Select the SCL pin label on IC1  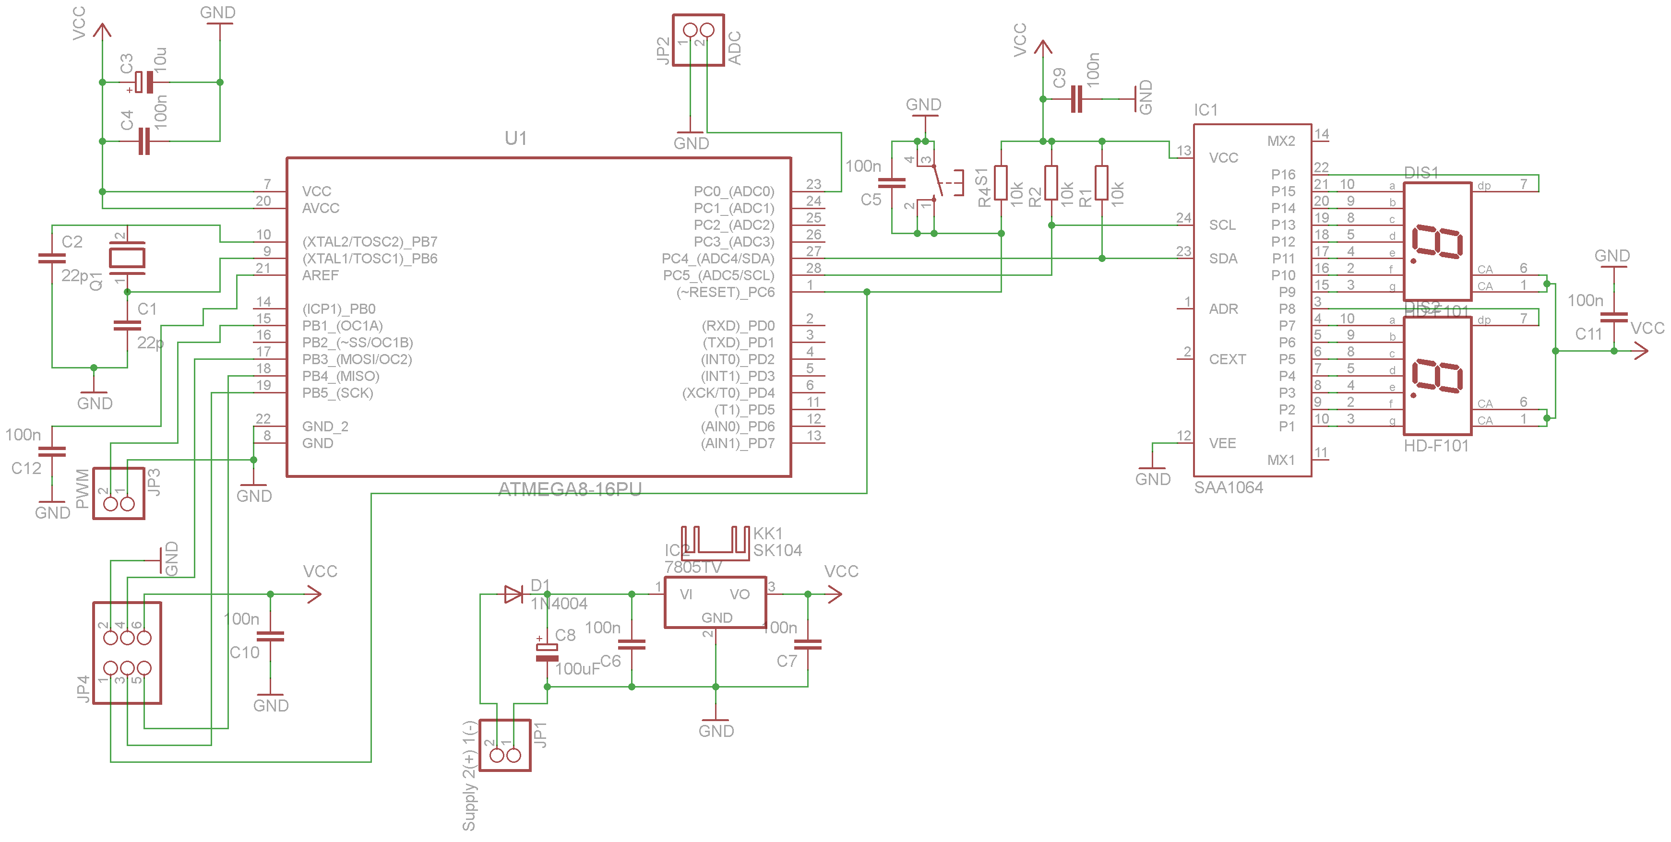pos(1222,225)
